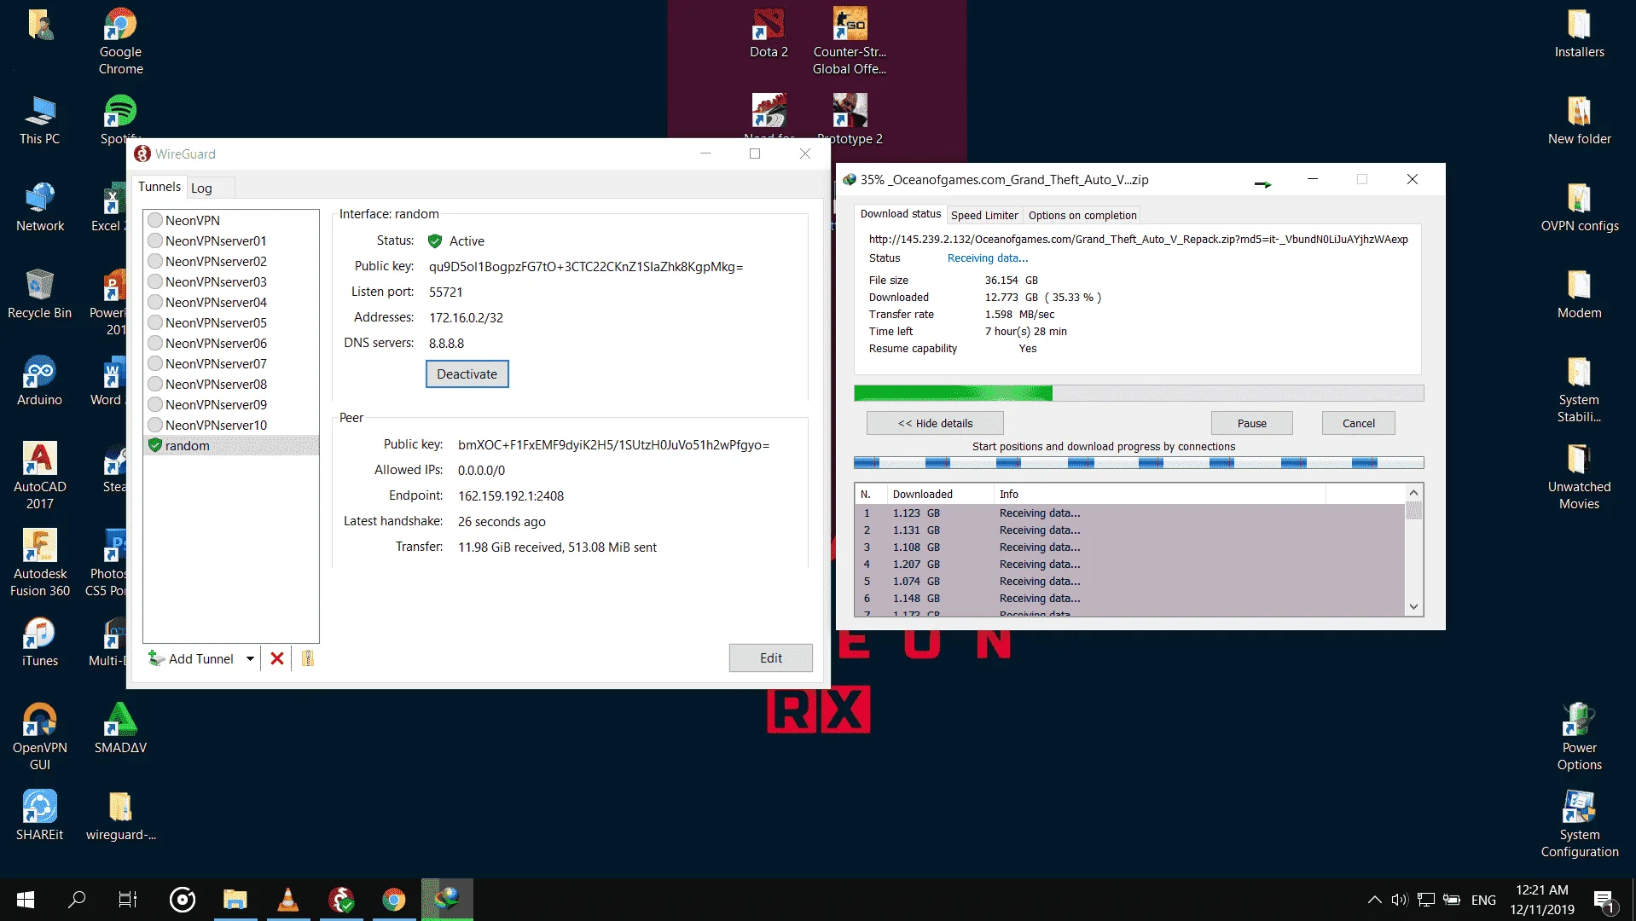Select NeonVPNserver03 tunnel

[230, 281]
